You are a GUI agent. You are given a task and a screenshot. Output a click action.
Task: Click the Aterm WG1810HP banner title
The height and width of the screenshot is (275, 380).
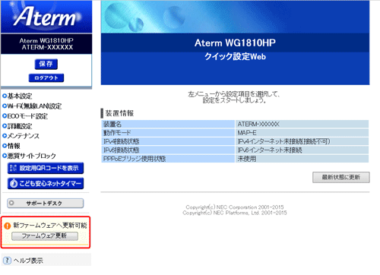[235, 43]
